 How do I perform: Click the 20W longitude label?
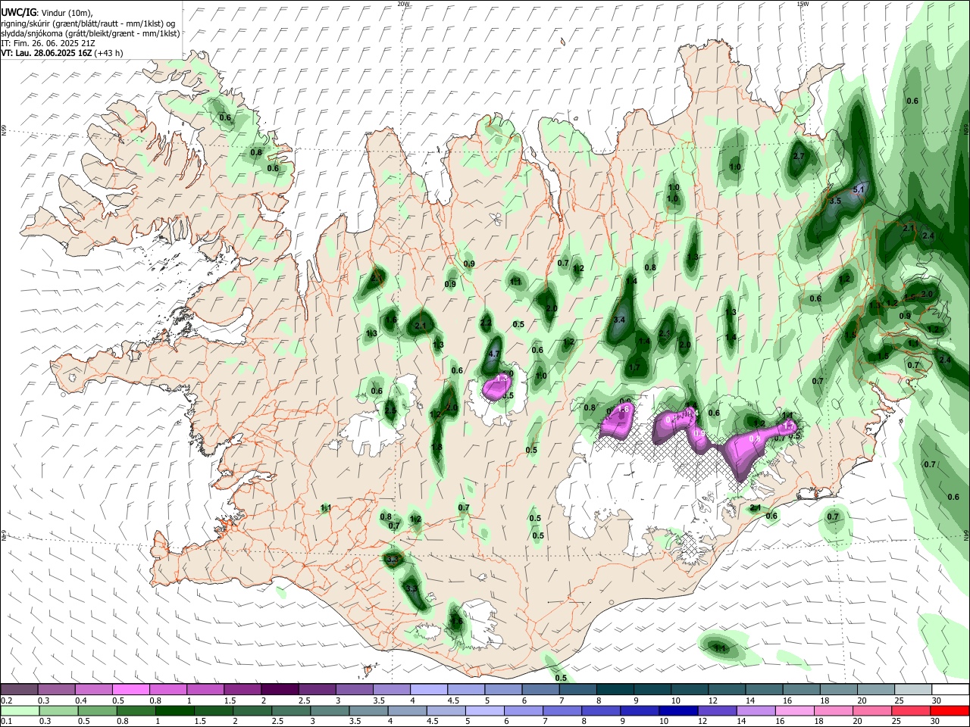(x=403, y=4)
